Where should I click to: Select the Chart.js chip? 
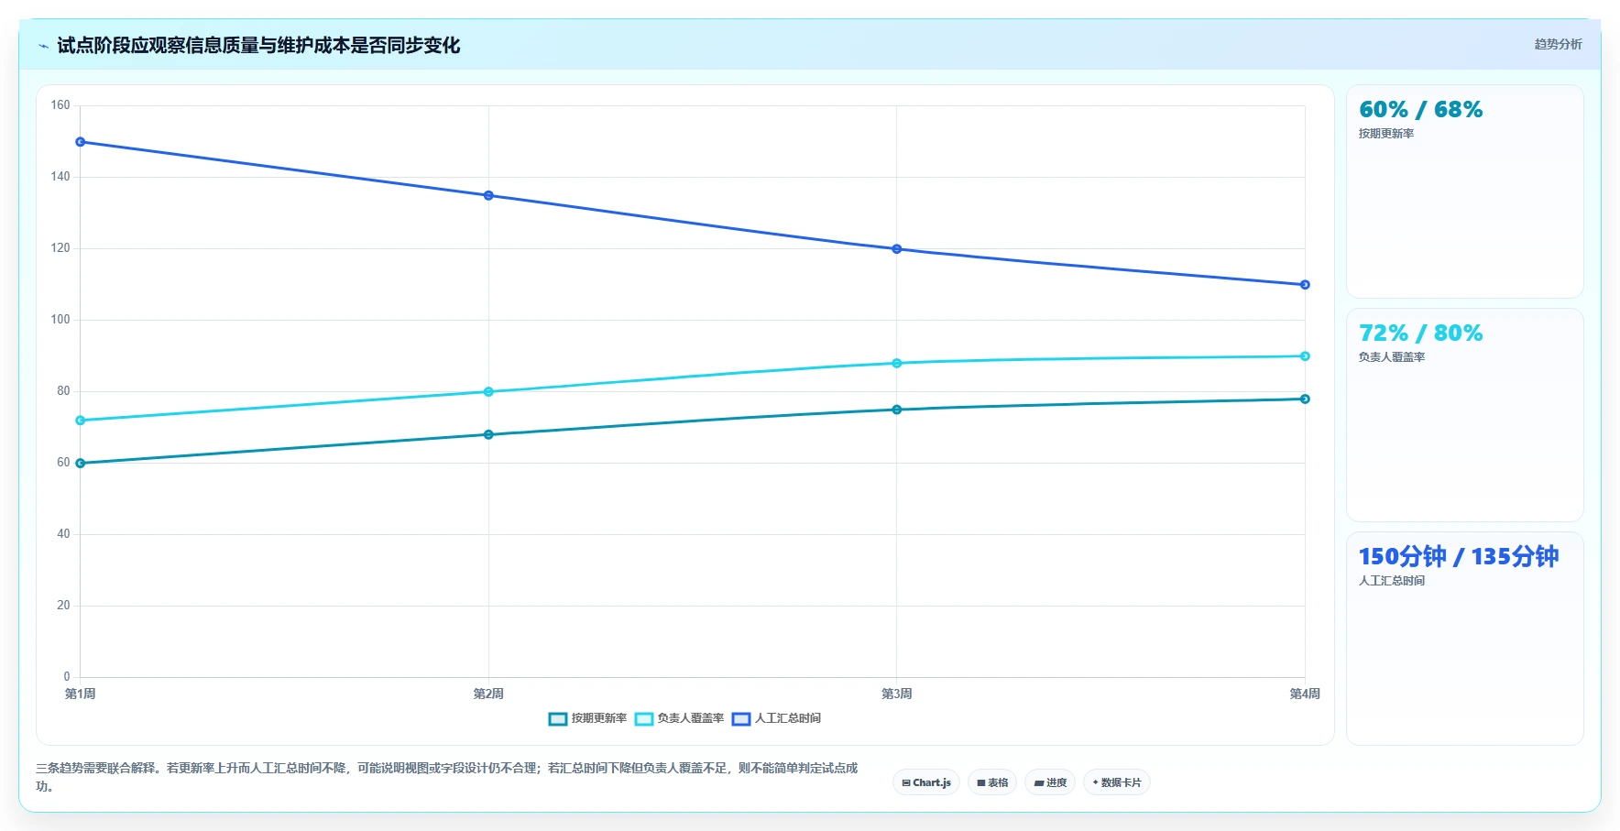coord(926,782)
